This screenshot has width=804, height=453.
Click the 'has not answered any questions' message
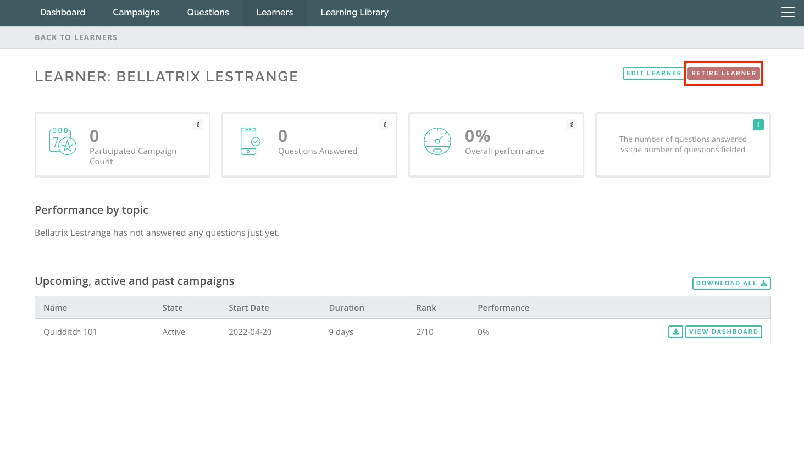[x=157, y=233]
